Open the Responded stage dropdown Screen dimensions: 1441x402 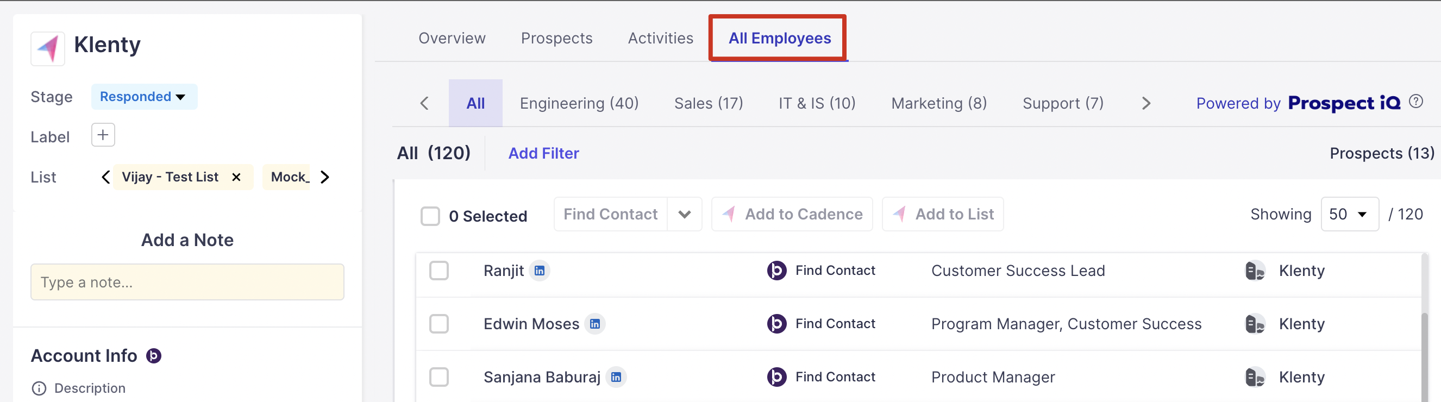coord(143,97)
